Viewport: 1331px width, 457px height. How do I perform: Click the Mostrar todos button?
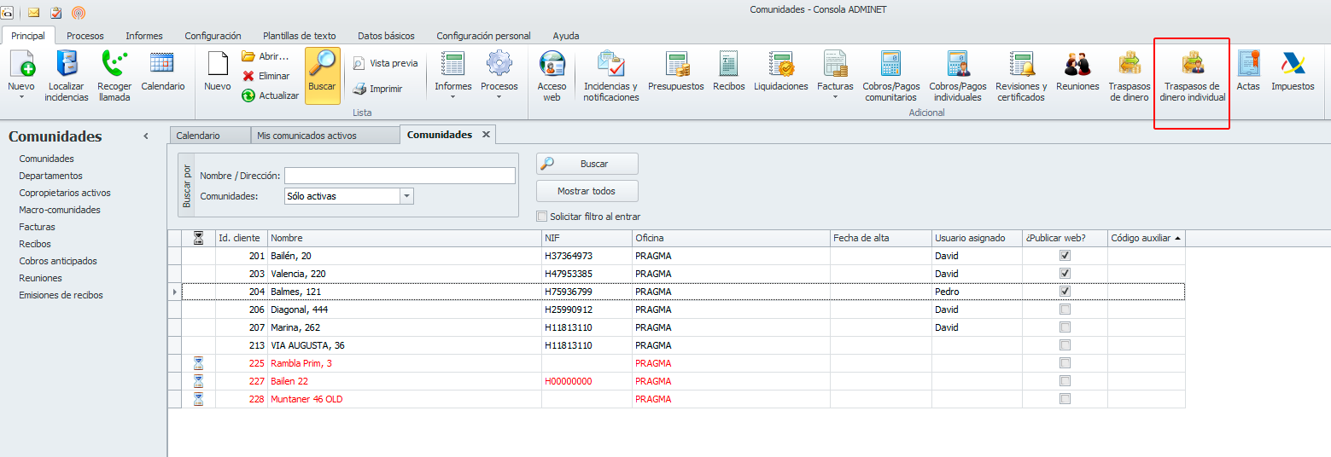point(587,191)
